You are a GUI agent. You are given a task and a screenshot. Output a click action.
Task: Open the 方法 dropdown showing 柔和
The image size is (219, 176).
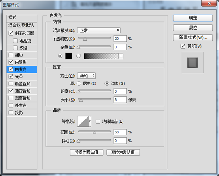pos(87,76)
